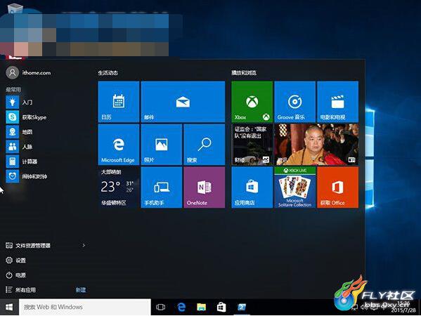Click the taskbar date 2015/7/28
Screen dimensions: 421x316
click(x=403, y=310)
